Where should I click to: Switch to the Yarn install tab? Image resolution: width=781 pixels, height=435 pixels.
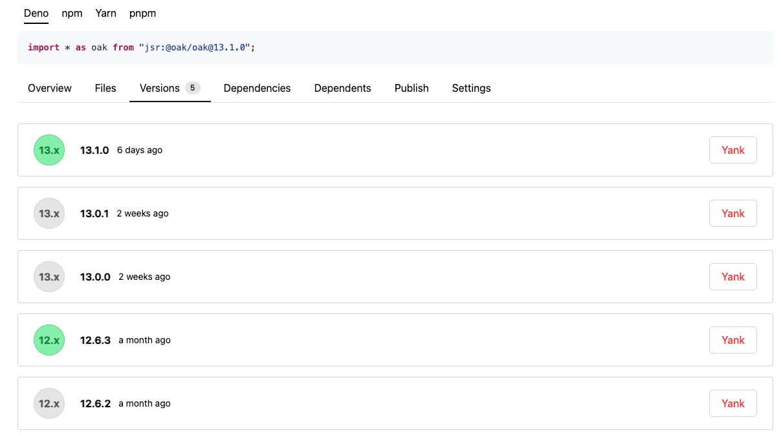[105, 13]
